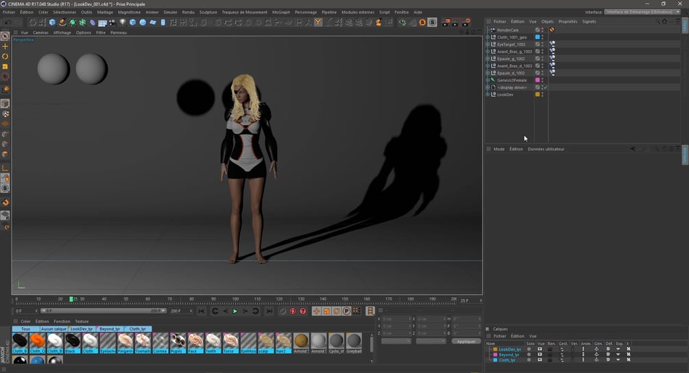The height and width of the screenshot is (373, 689).
Task: Click the current frame marker at 25
Action: [x=71, y=299]
